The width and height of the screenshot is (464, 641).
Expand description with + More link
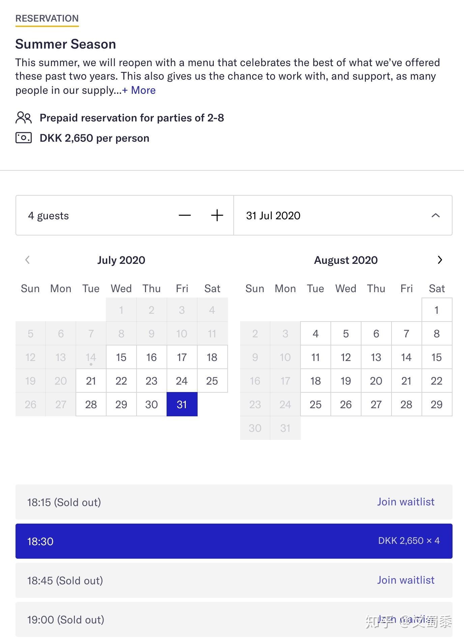(x=139, y=90)
